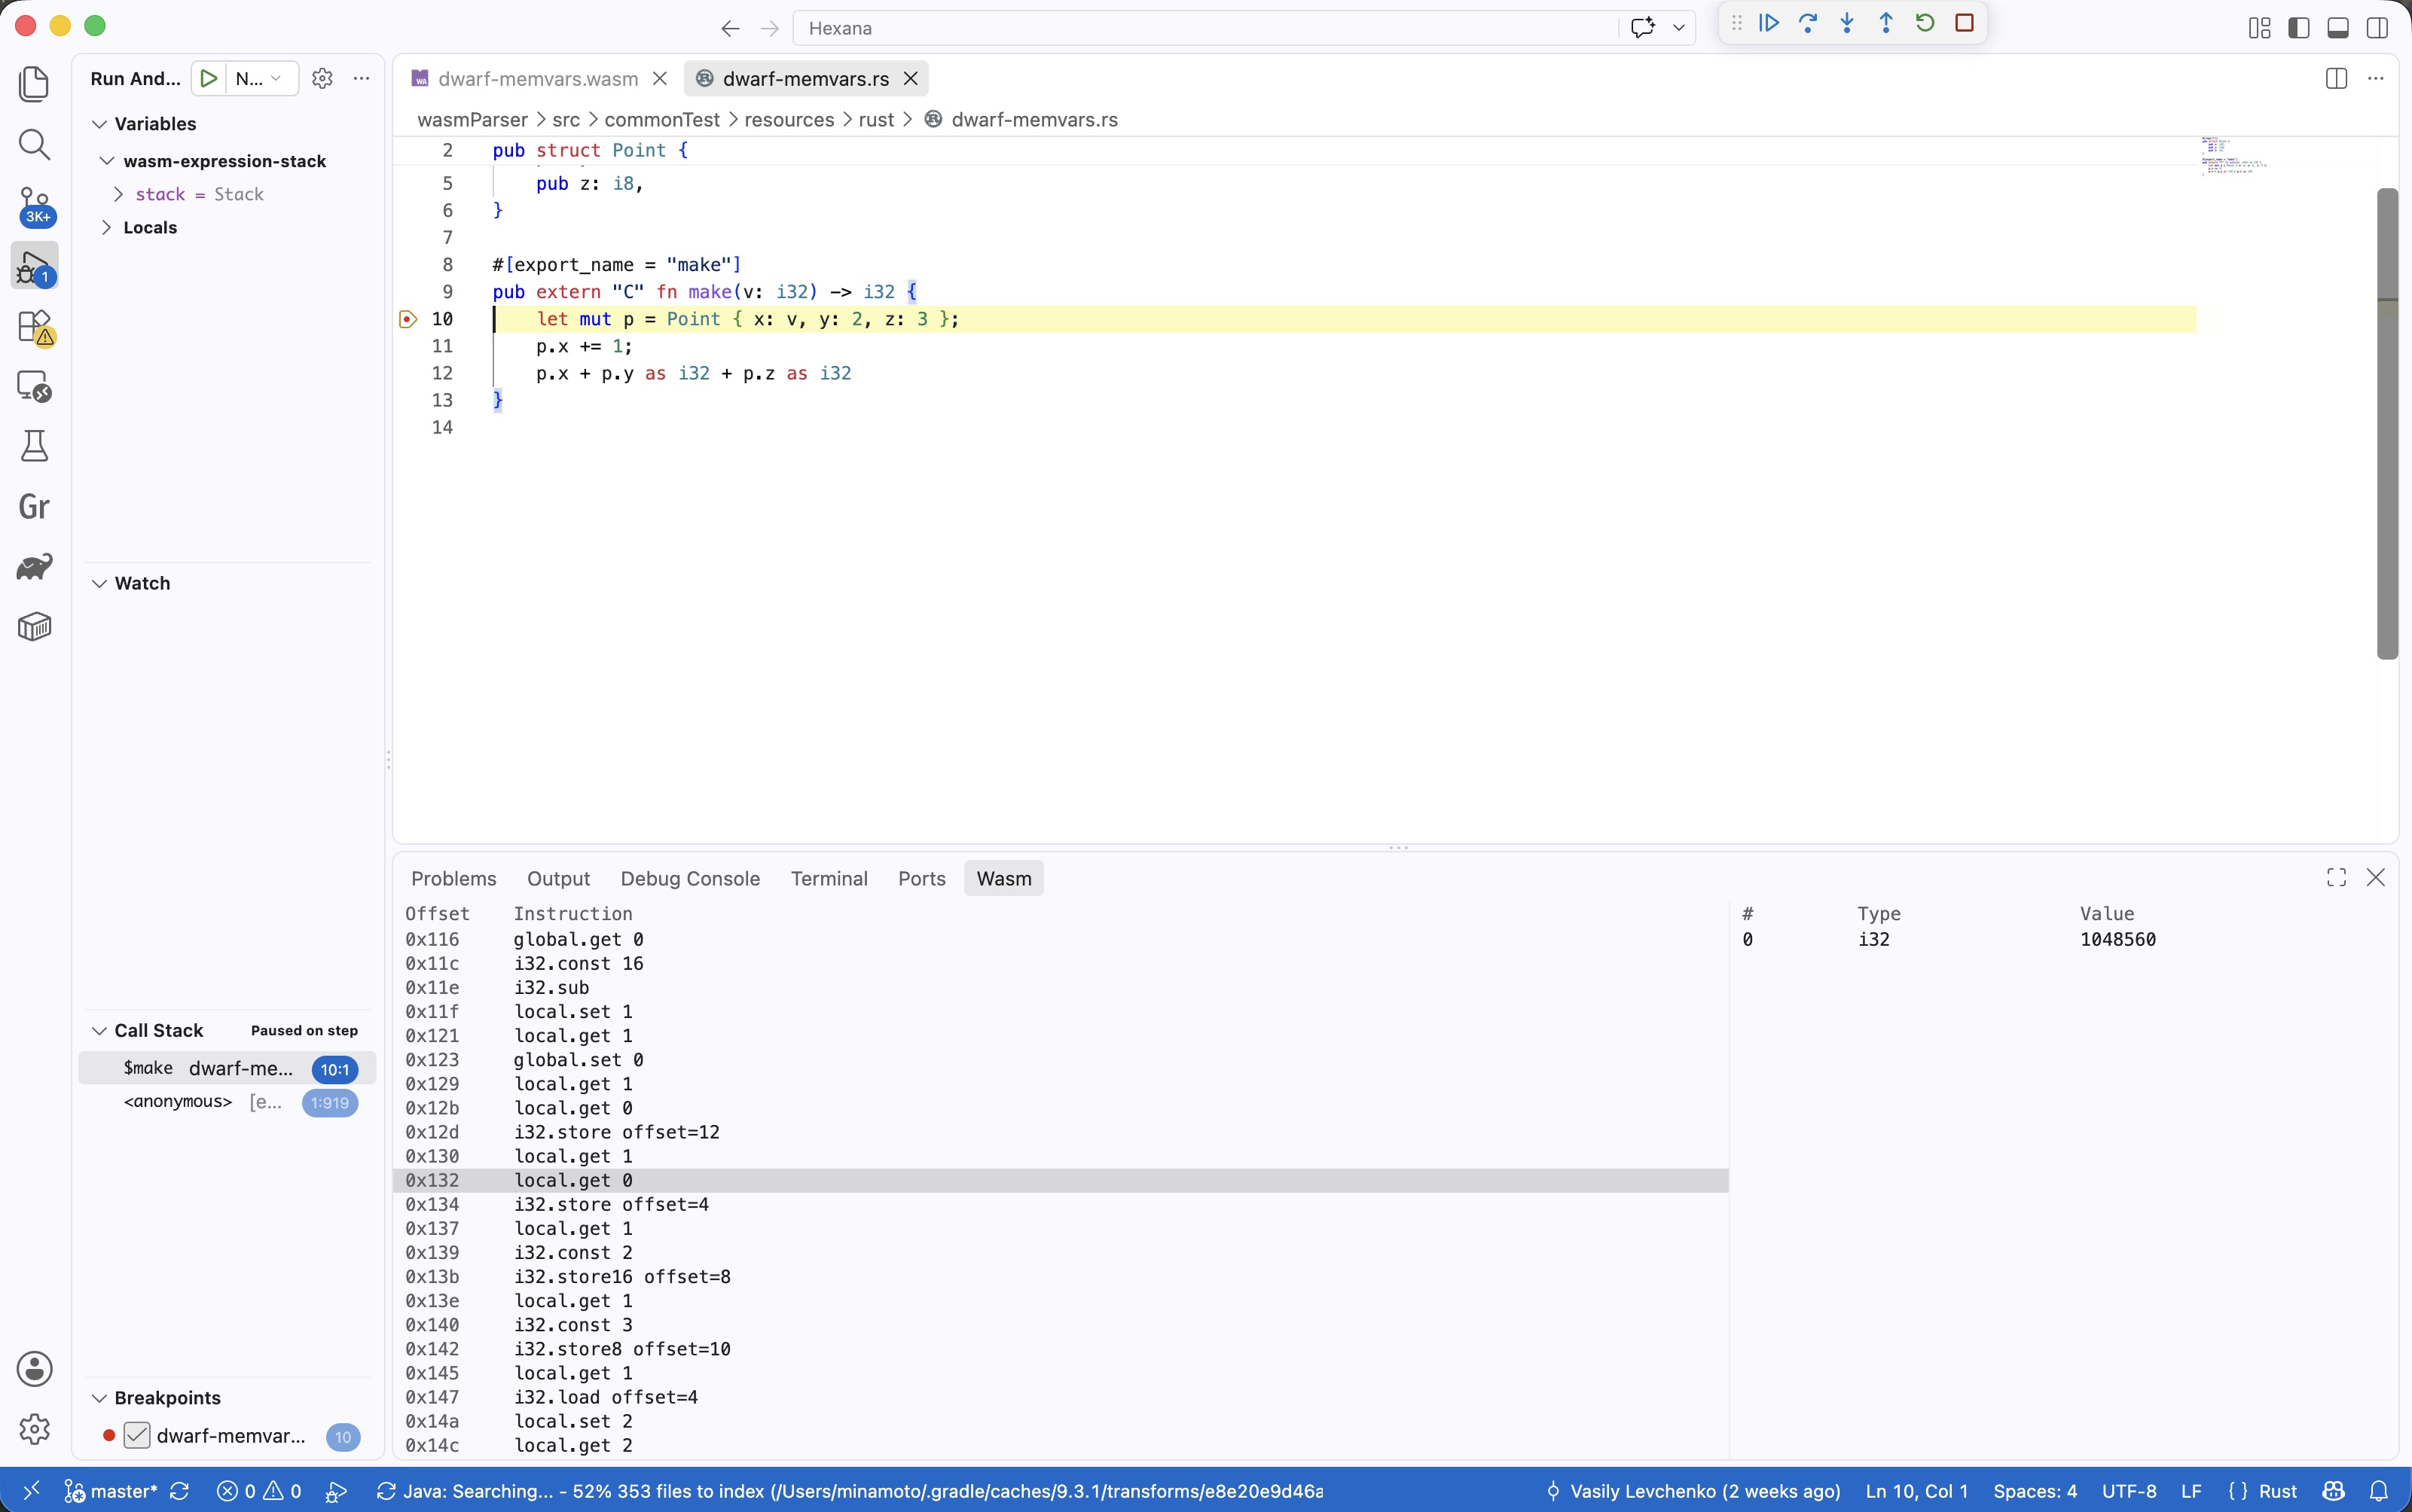Expand the stack = Stack variable
The height and width of the screenshot is (1512, 2412).
[x=119, y=194]
